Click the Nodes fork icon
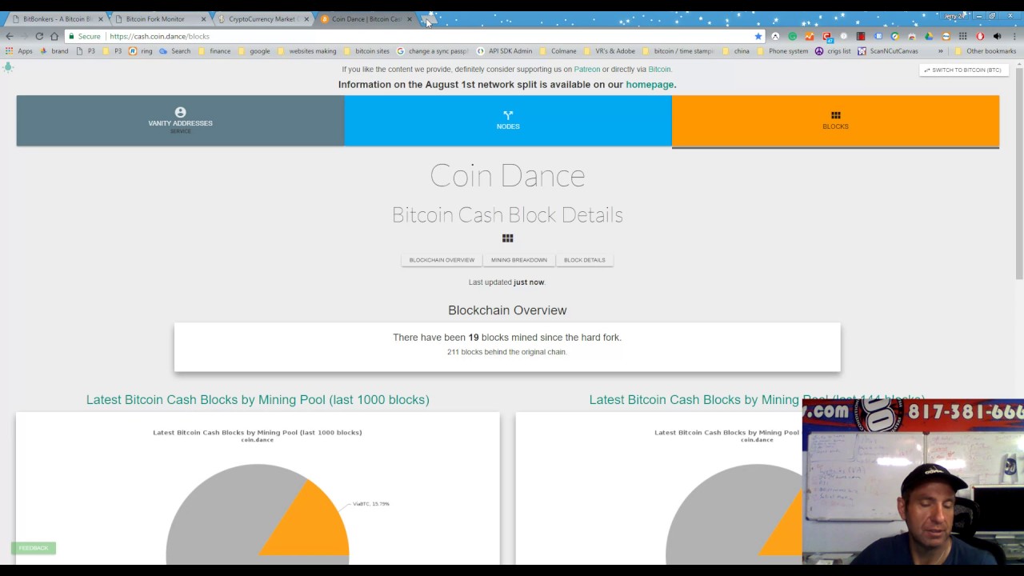 [508, 115]
